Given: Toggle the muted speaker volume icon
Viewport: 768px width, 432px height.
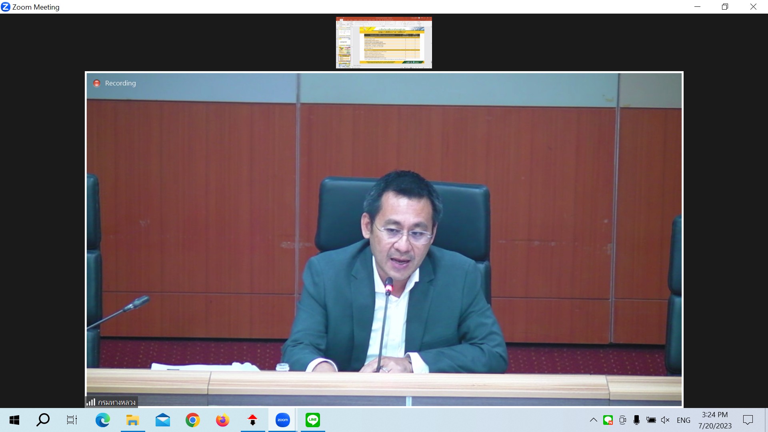Looking at the screenshot, I should [665, 420].
